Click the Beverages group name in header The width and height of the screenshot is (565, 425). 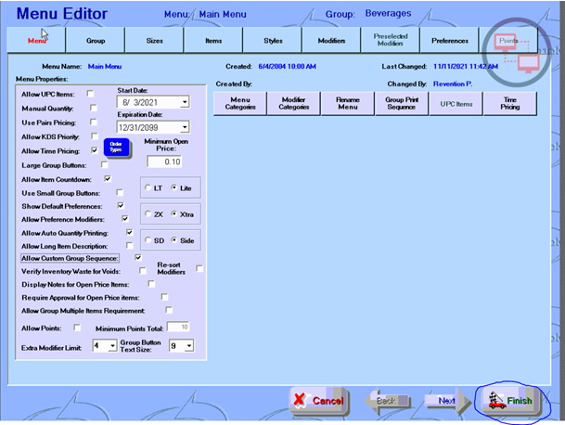click(x=388, y=13)
